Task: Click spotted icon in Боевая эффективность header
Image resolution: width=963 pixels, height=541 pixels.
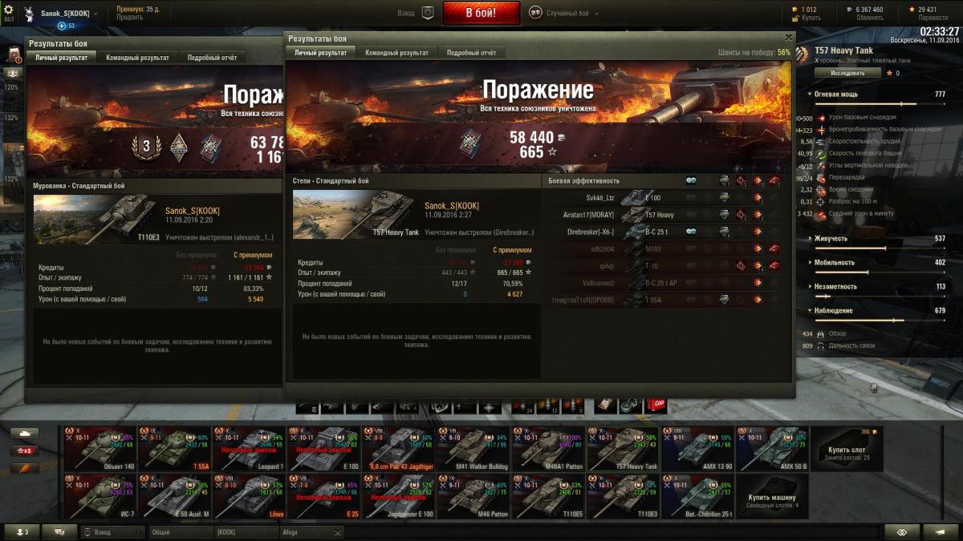Action: [x=691, y=181]
